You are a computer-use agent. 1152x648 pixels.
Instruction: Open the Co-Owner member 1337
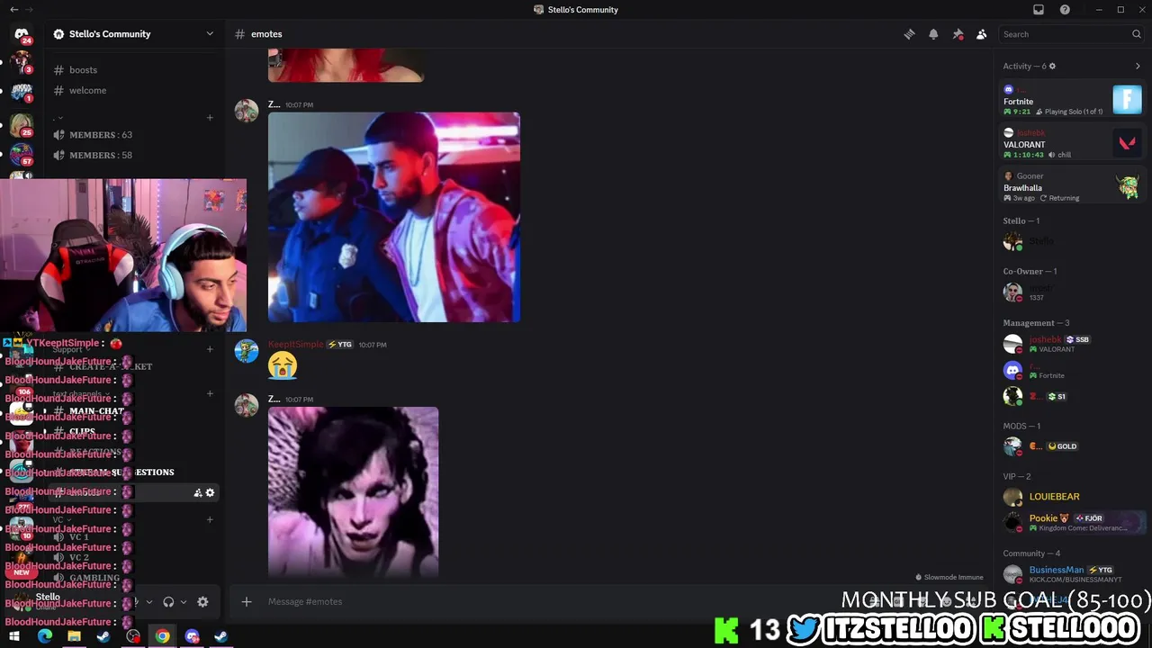click(1073, 292)
